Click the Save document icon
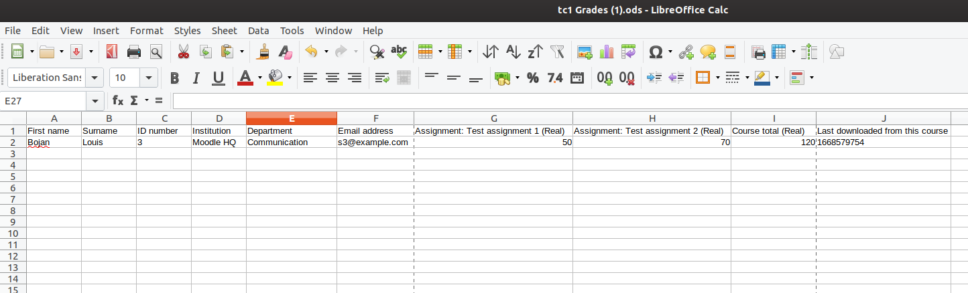Viewport: 968px width, 293px height. [x=76, y=52]
